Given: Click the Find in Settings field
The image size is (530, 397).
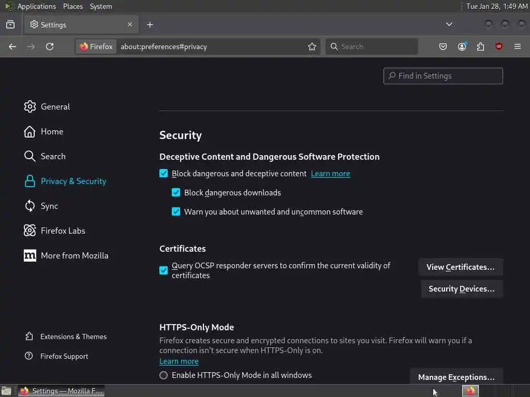Looking at the screenshot, I should click(443, 76).
